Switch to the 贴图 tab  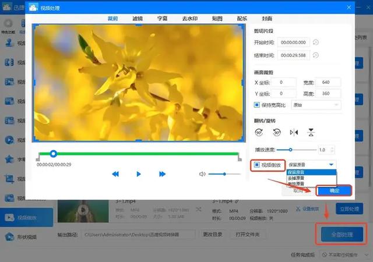click(x=217, y=19)
